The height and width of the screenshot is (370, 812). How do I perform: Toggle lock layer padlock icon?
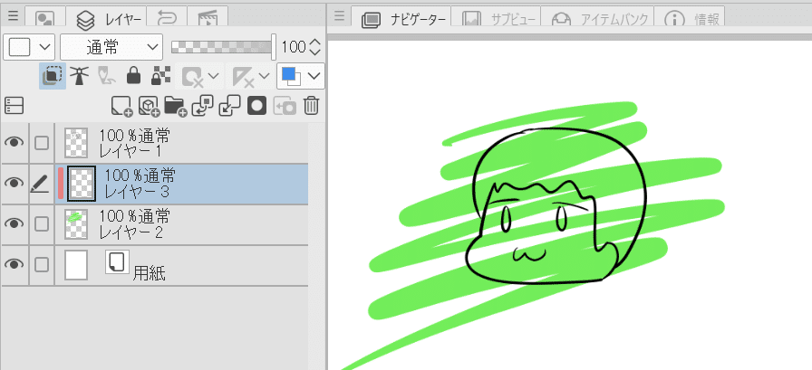pos(133,77)
